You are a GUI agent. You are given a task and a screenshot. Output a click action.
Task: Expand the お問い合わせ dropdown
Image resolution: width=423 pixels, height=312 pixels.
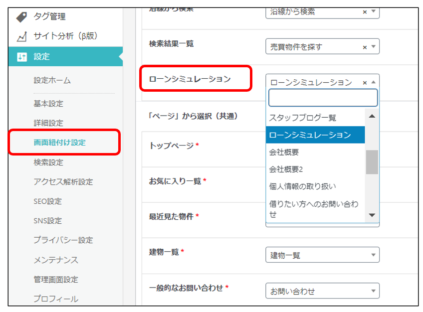(322, 291)
